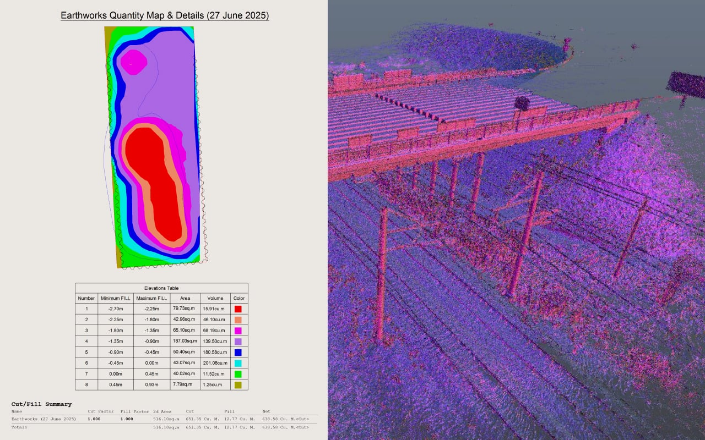Viewport: 705px width, 440px height.
Task: Click the 'Net' summary column header
Action: [267, 411]
